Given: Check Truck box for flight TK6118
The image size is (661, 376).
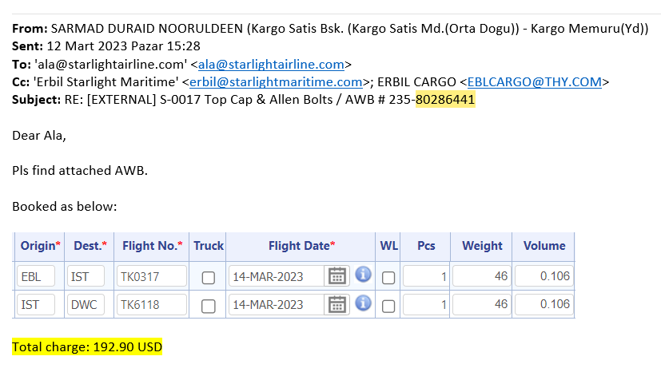Looking at the screenshot, I should point(209,305).
